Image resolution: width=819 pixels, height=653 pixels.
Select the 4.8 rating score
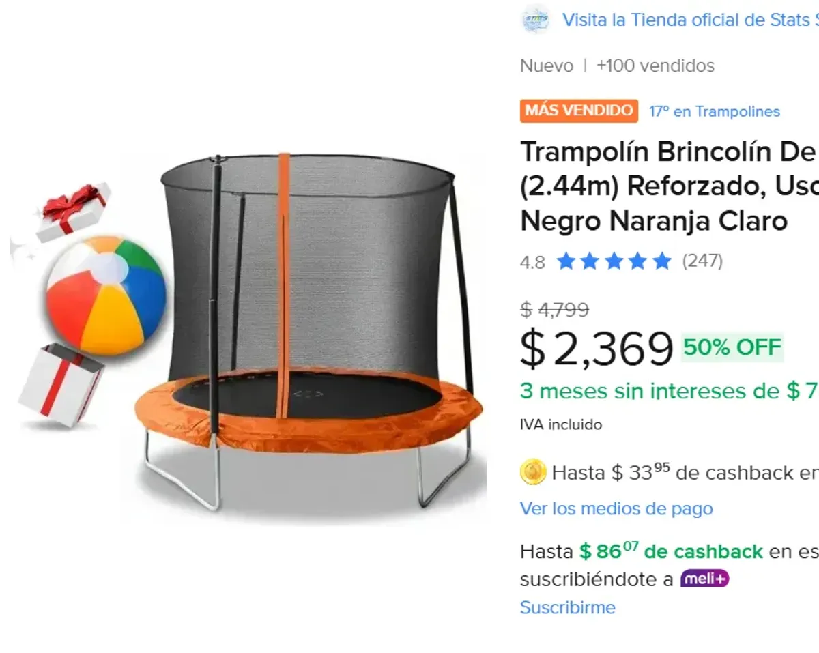click(x=532, y=261)
